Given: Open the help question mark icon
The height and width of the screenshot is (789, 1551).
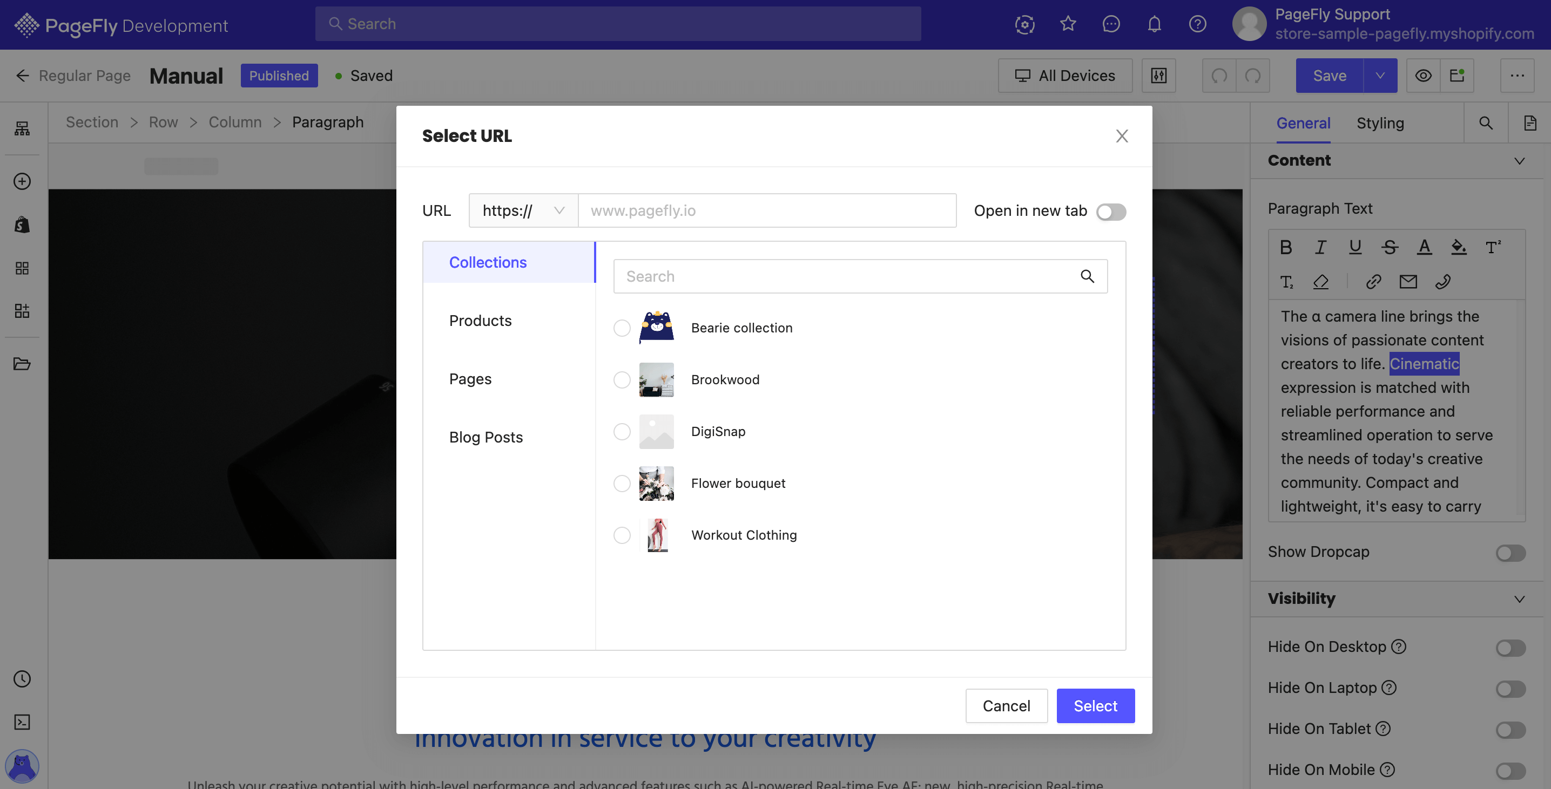Looking at the screenshot, I should 1198,24.
